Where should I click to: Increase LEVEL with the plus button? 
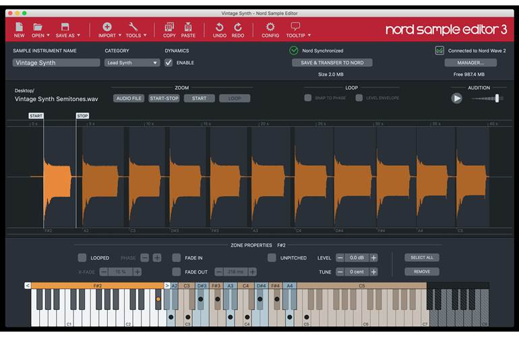coord(373,257)
